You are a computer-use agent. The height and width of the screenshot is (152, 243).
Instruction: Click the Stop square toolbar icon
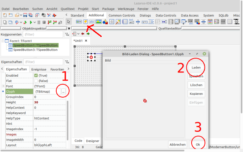(44, 22)
